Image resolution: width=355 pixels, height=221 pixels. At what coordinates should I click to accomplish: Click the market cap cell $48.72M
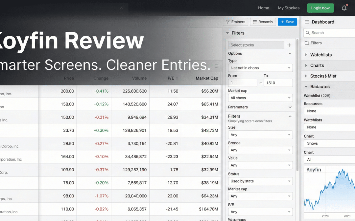coord(210,130)
